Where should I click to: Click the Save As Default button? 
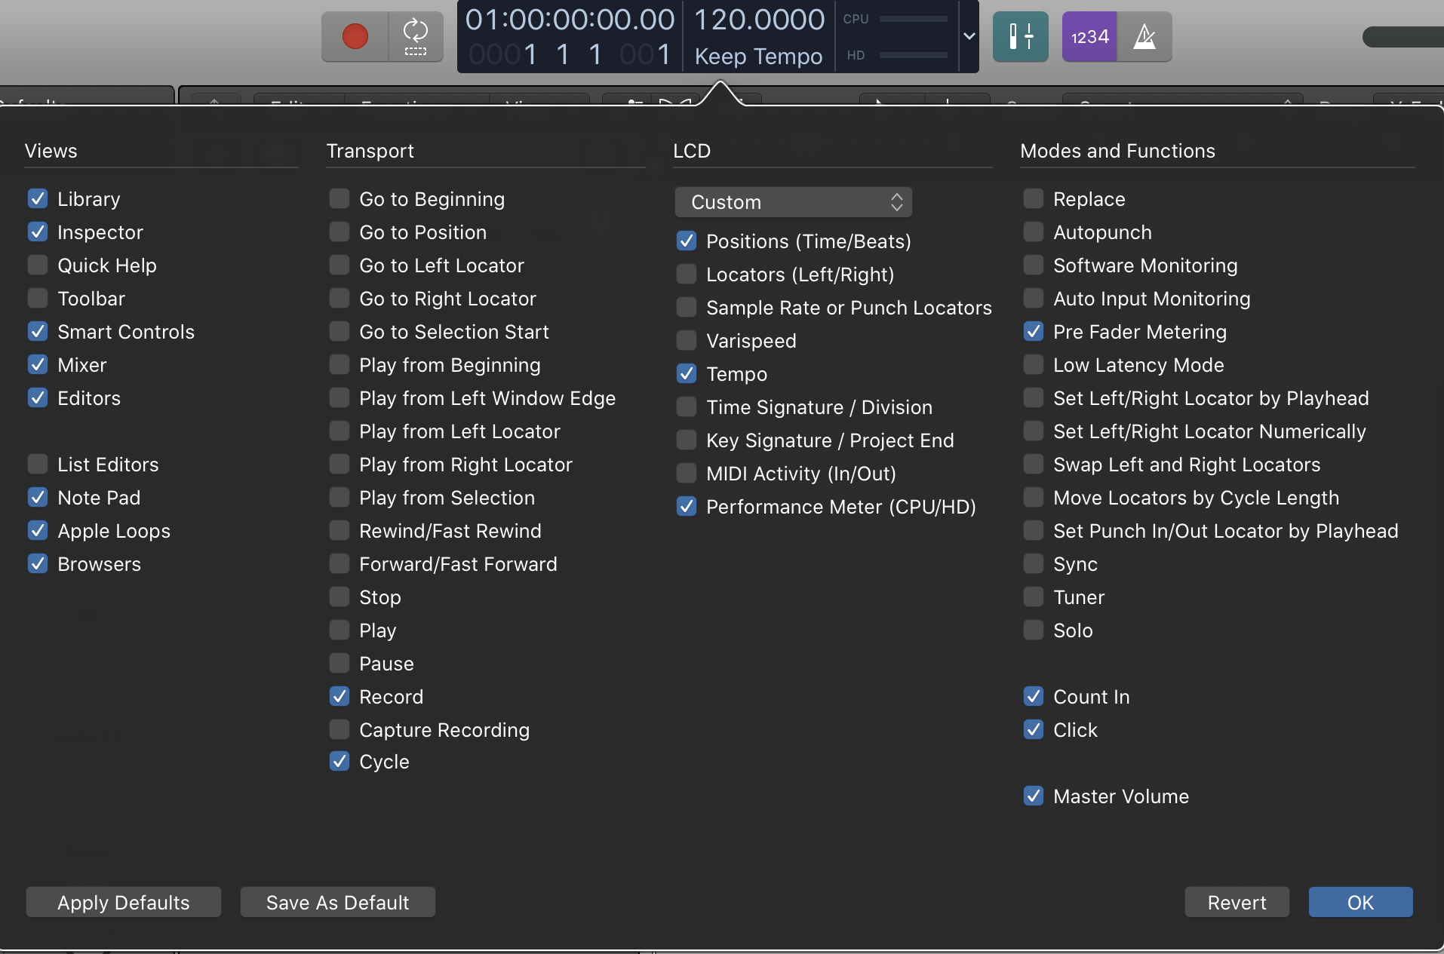coord(337,902)
